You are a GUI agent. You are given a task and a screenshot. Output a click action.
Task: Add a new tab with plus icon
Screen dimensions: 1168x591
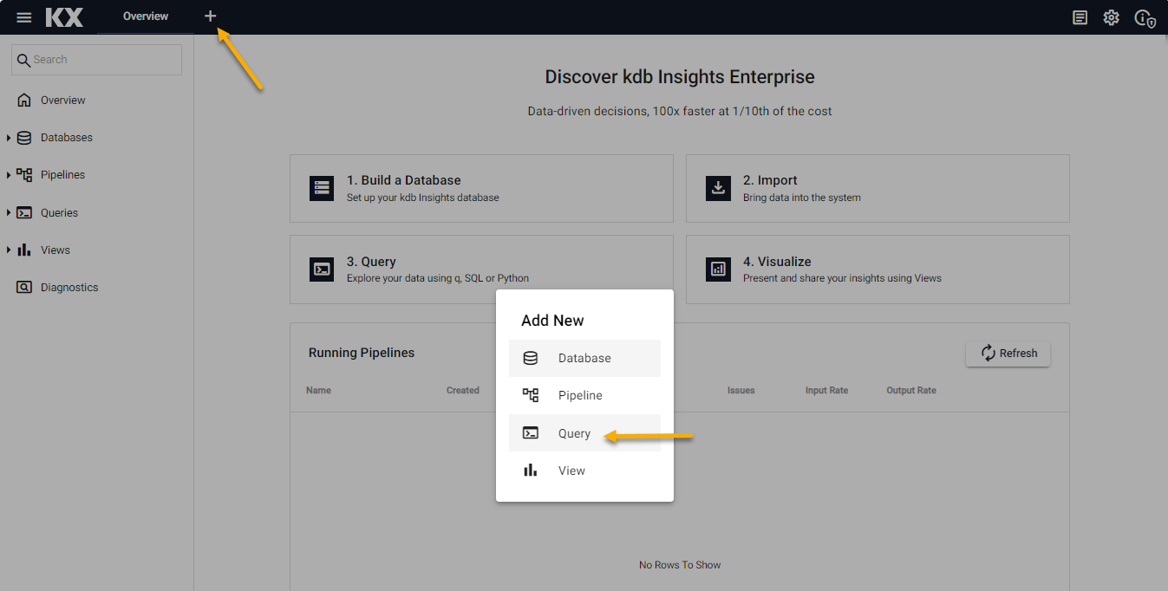click(x=210, y=16)
